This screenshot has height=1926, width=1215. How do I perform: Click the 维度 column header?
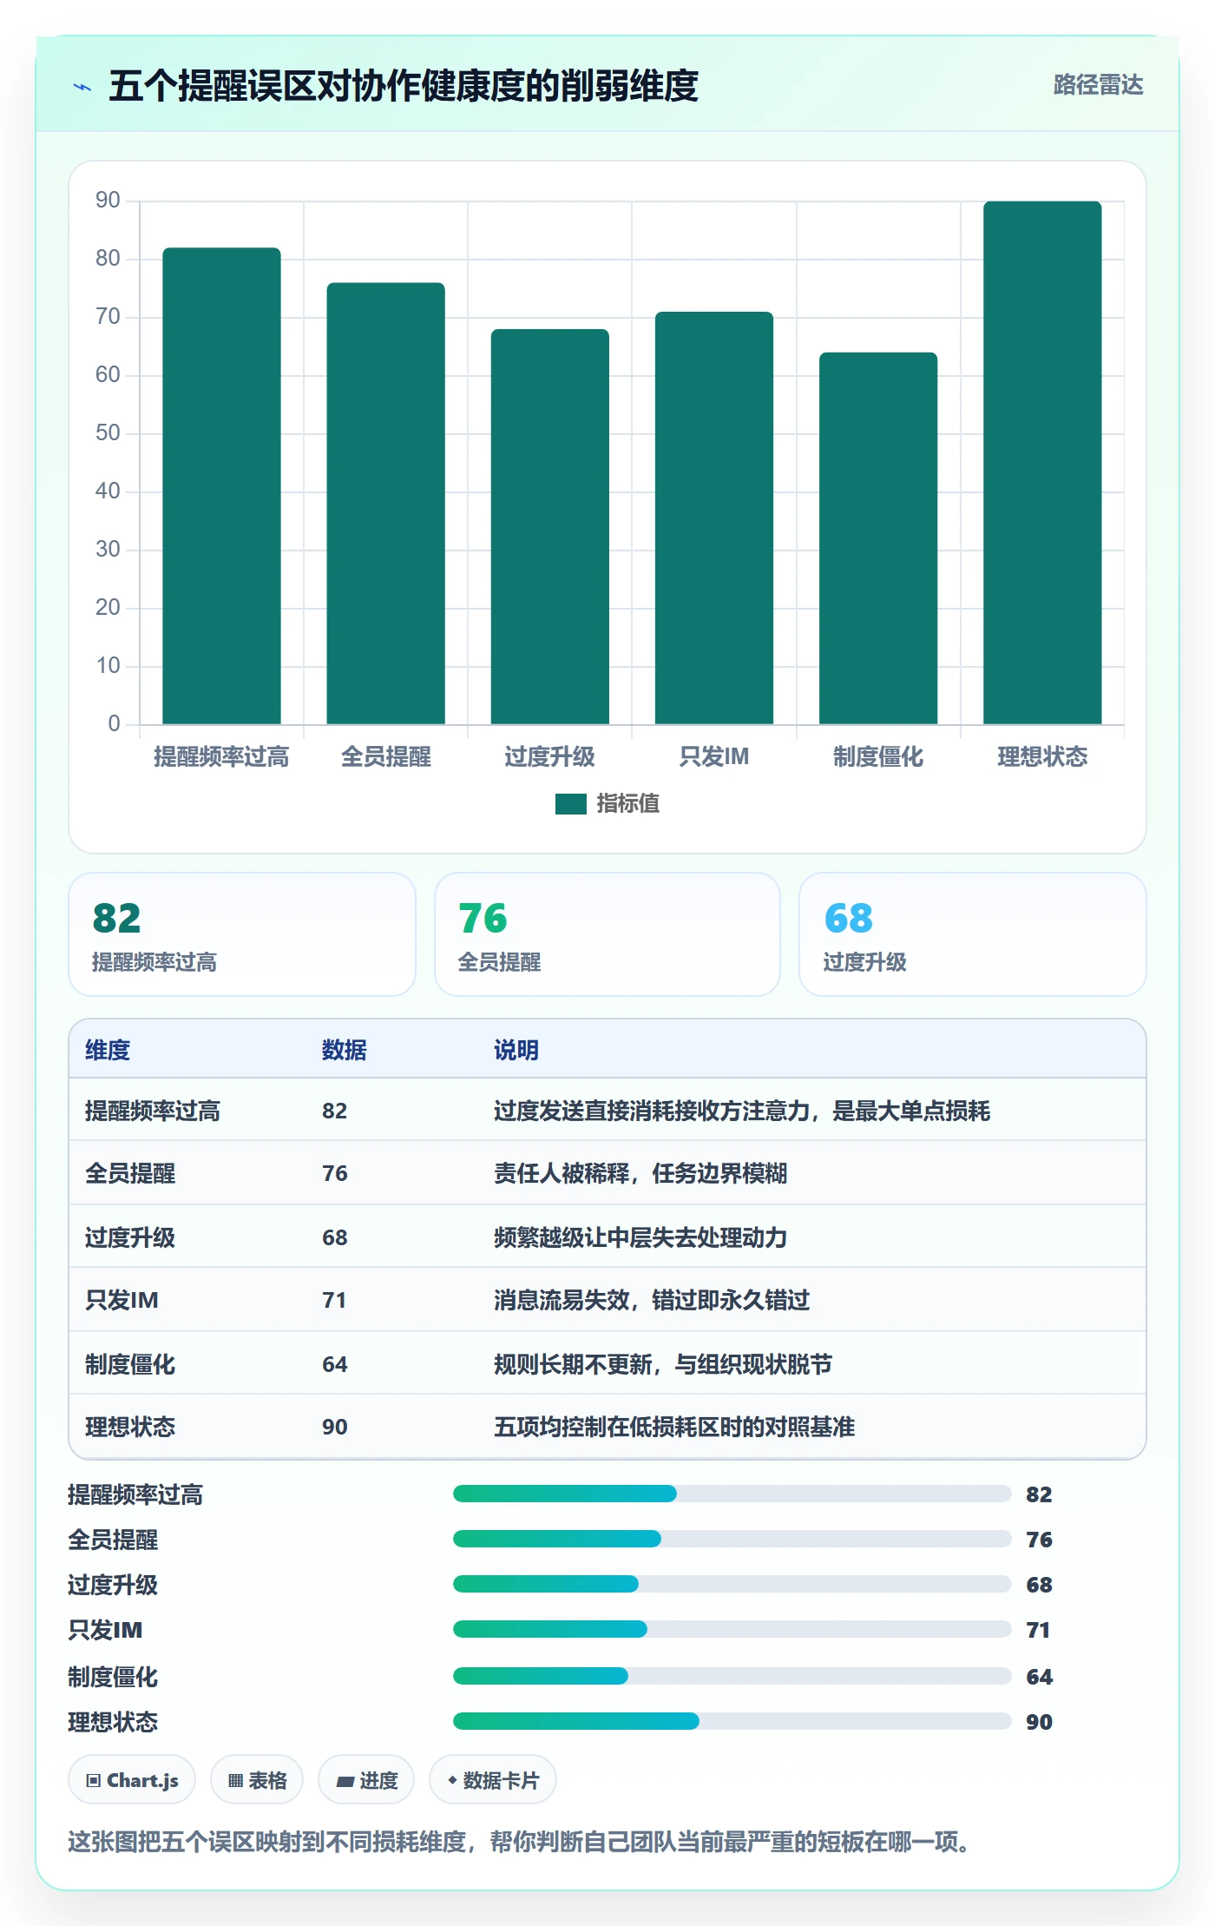pos(108,1050)
